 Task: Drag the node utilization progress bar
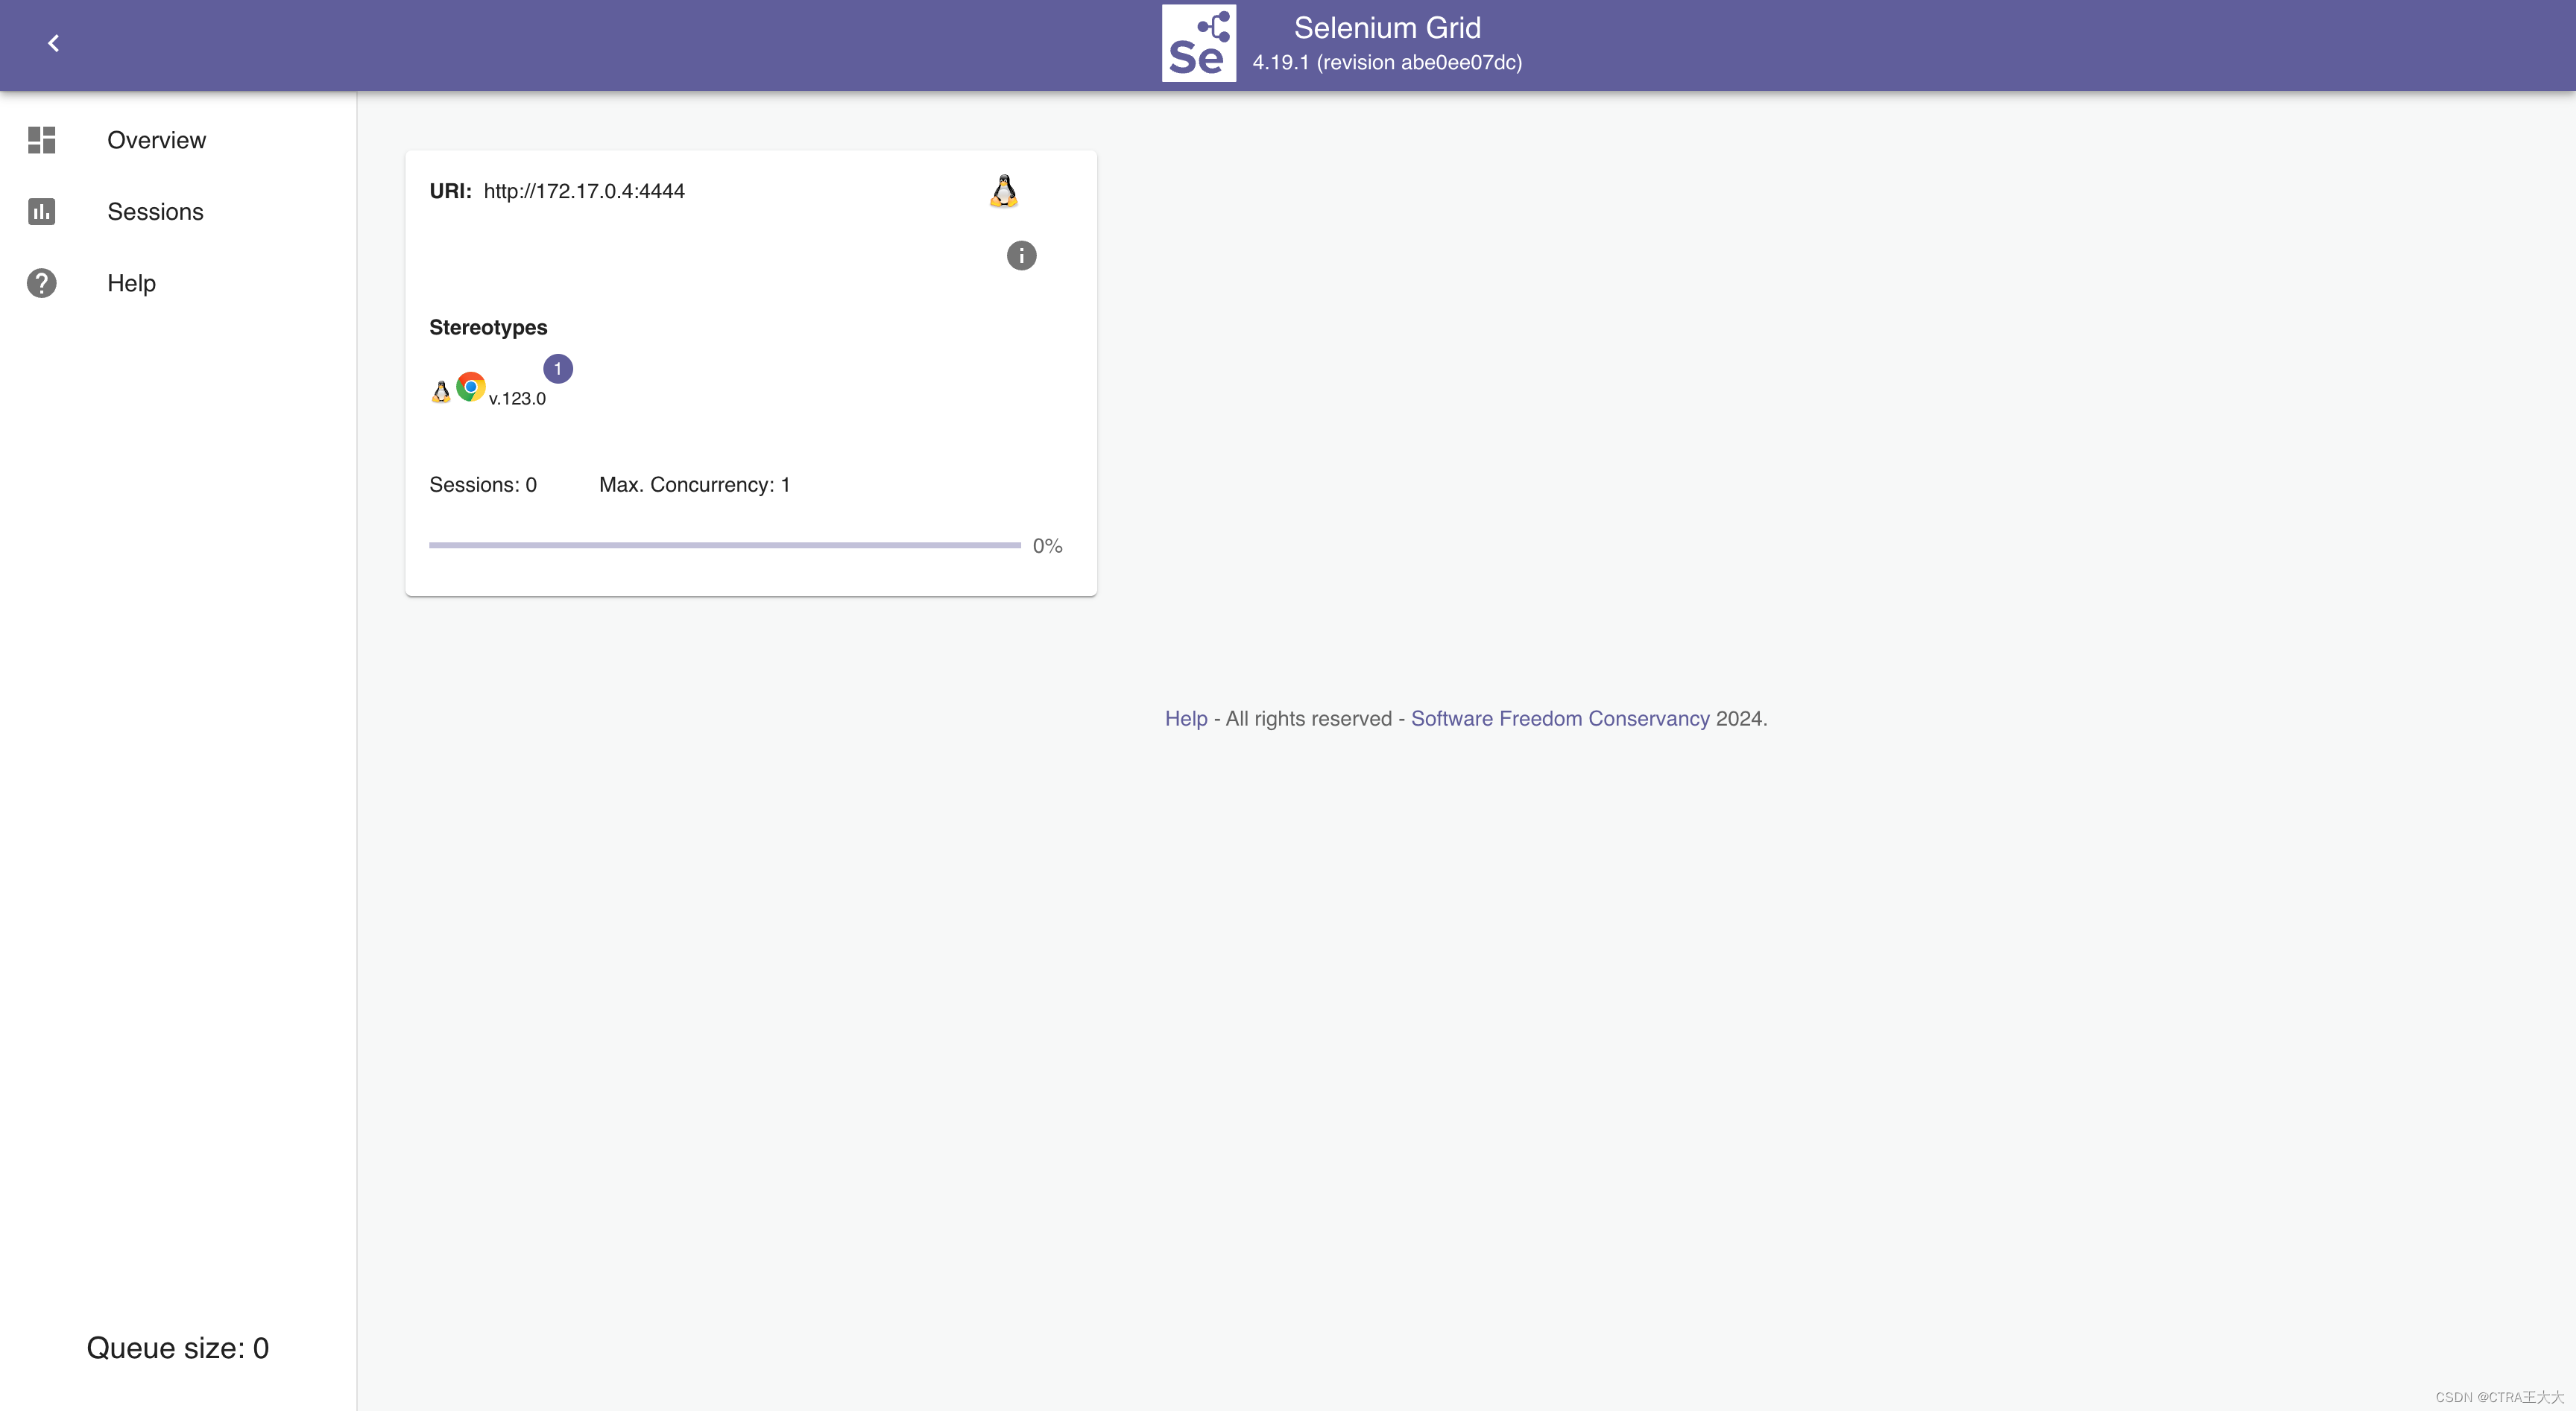click(x=724, y=545)
